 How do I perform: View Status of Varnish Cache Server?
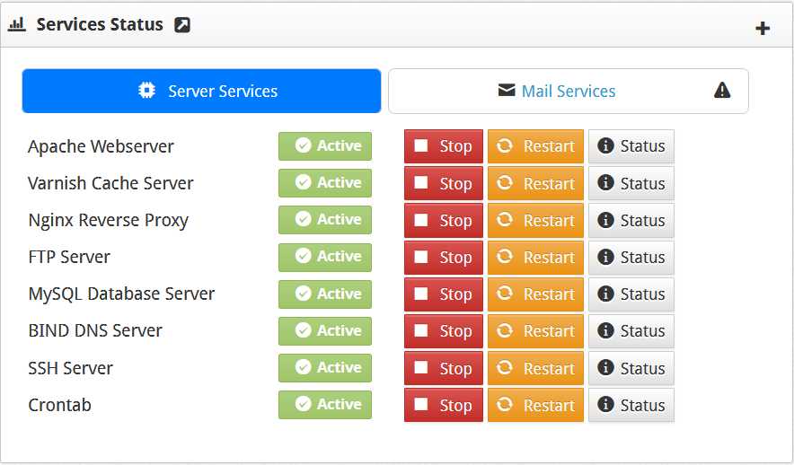(x=631, y=183)
